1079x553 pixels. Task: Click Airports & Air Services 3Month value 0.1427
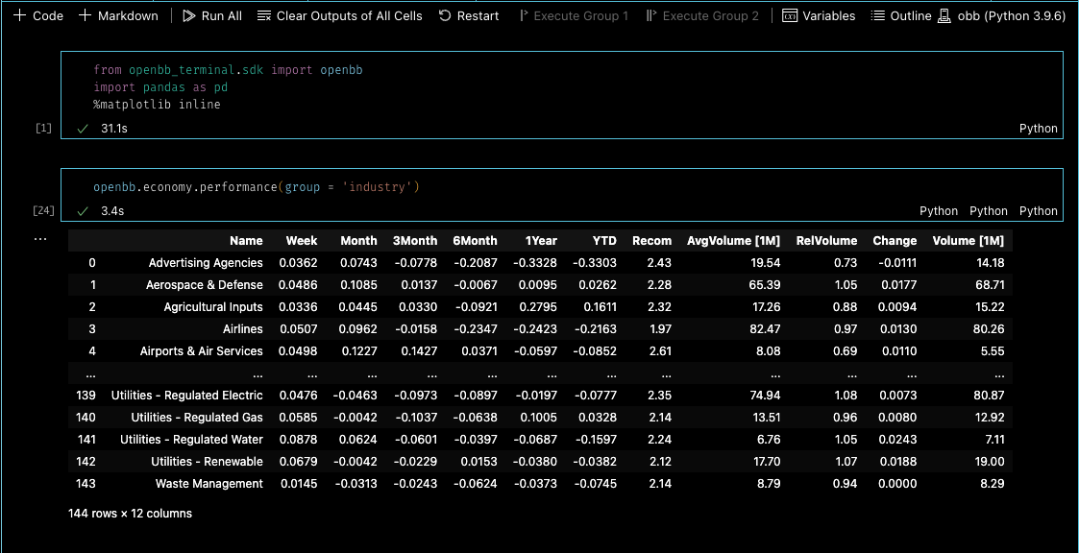coord(418,350)
